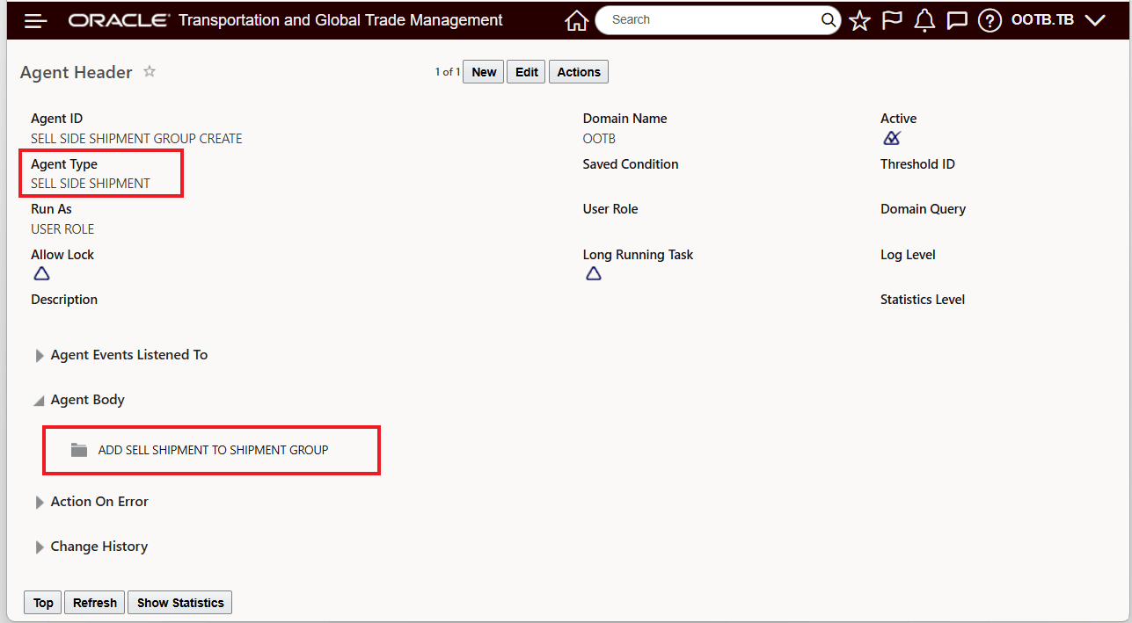The height and width of the screenshot is (623, 1132).
Task: Toggle the Long Running Task setting
Action: [593, 273]
